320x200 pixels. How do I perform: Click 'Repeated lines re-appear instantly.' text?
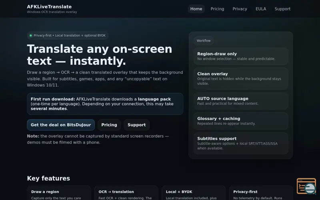(226, 124)
